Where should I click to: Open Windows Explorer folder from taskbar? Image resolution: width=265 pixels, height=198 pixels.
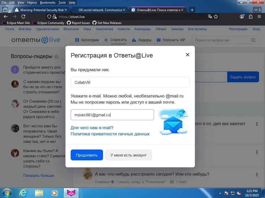pyautogui.click(x=39, y=193)
